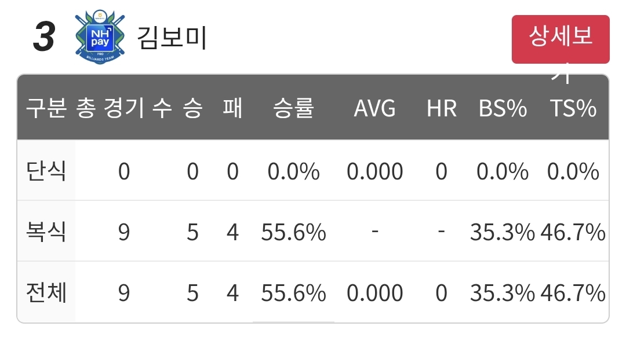Select the 복식 row label
This screenshot has width=626, height=341.
pyautogui.click(x=46, y=232)
